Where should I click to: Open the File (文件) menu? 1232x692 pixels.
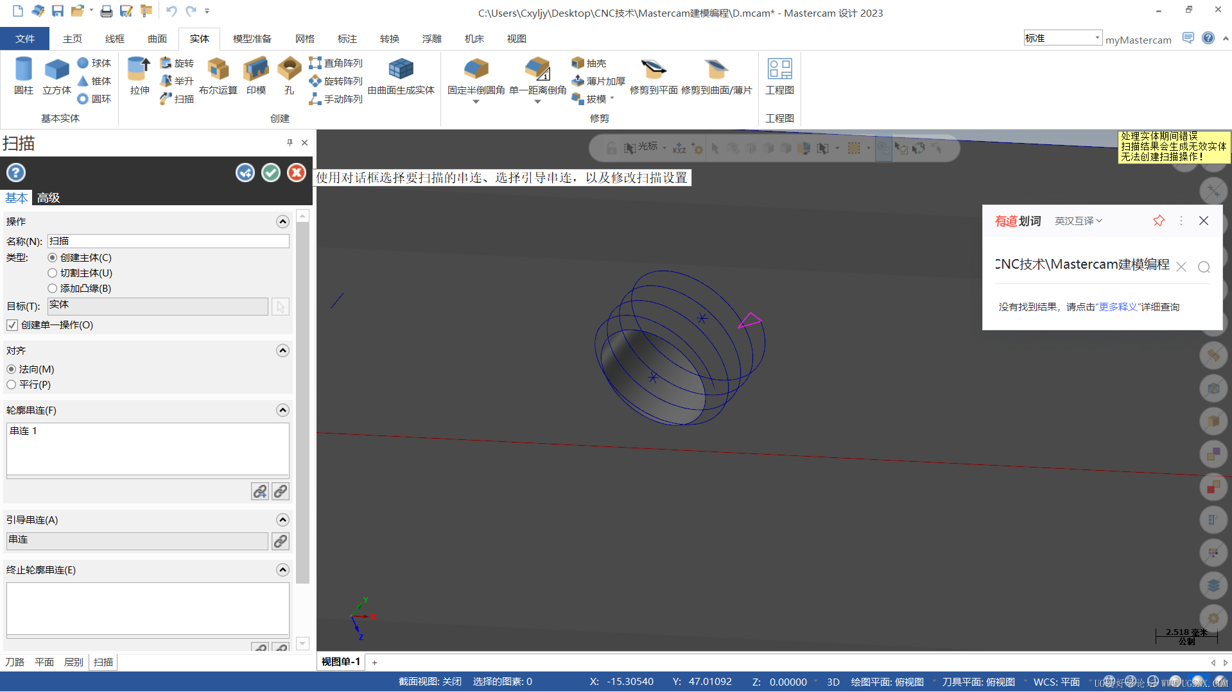(x=25, y=38)
